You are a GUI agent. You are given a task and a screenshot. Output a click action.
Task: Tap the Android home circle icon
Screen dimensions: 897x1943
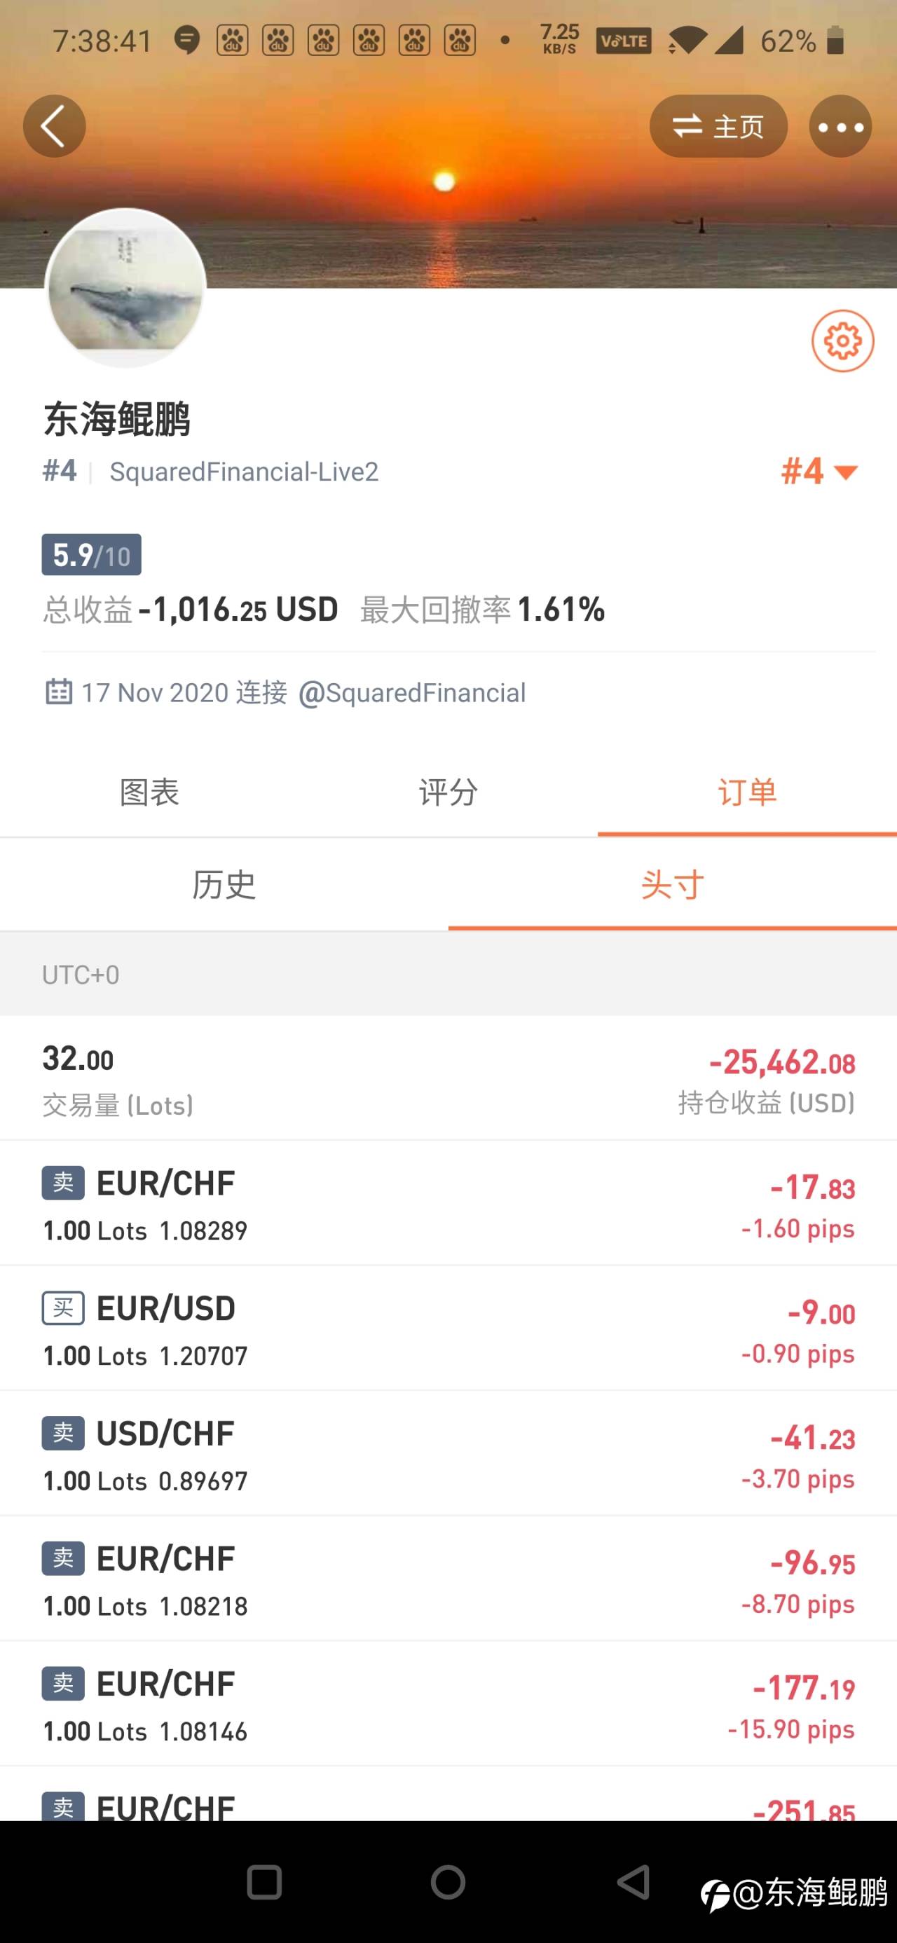pyautogui.click(x=448, y=1882)
